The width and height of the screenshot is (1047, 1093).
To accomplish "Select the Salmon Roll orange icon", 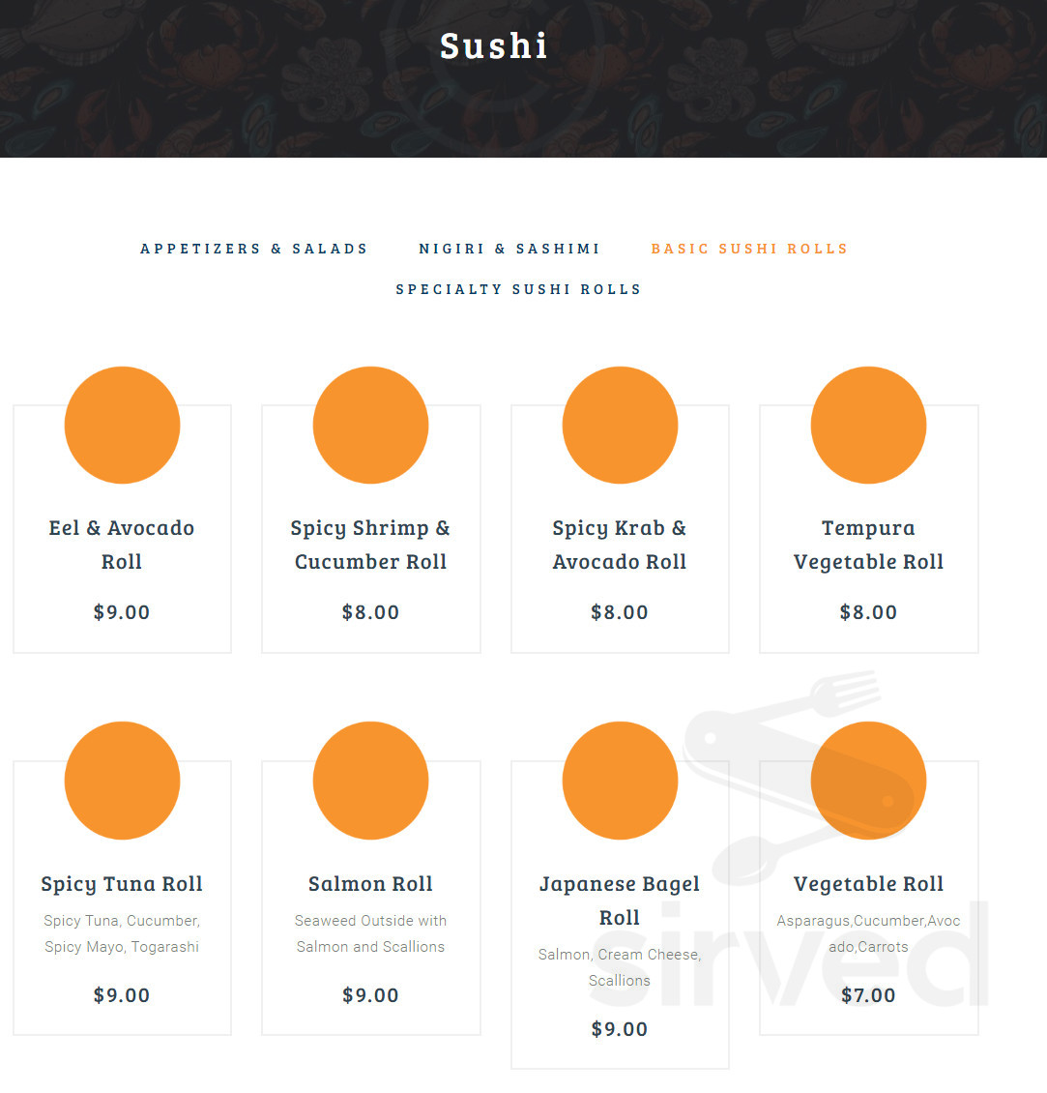I will point(370,781).
